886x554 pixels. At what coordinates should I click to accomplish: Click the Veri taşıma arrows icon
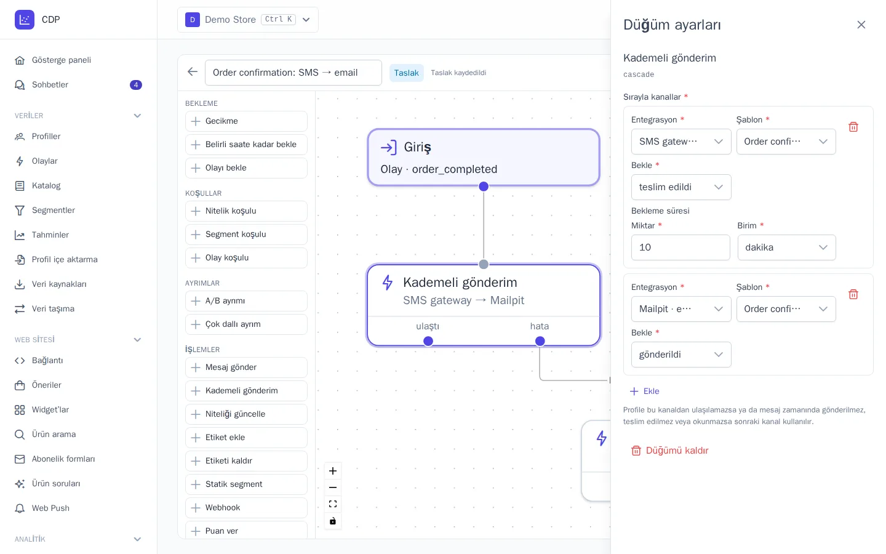20,308
